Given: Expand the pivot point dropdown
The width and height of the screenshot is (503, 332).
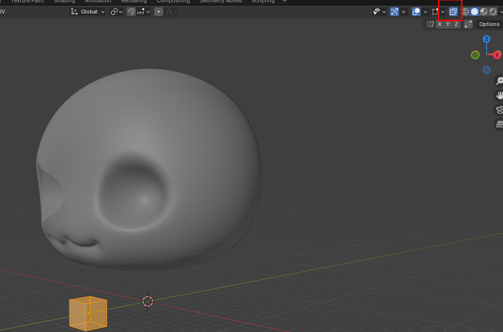Looking at the screenshot, I should pos(116,12).
